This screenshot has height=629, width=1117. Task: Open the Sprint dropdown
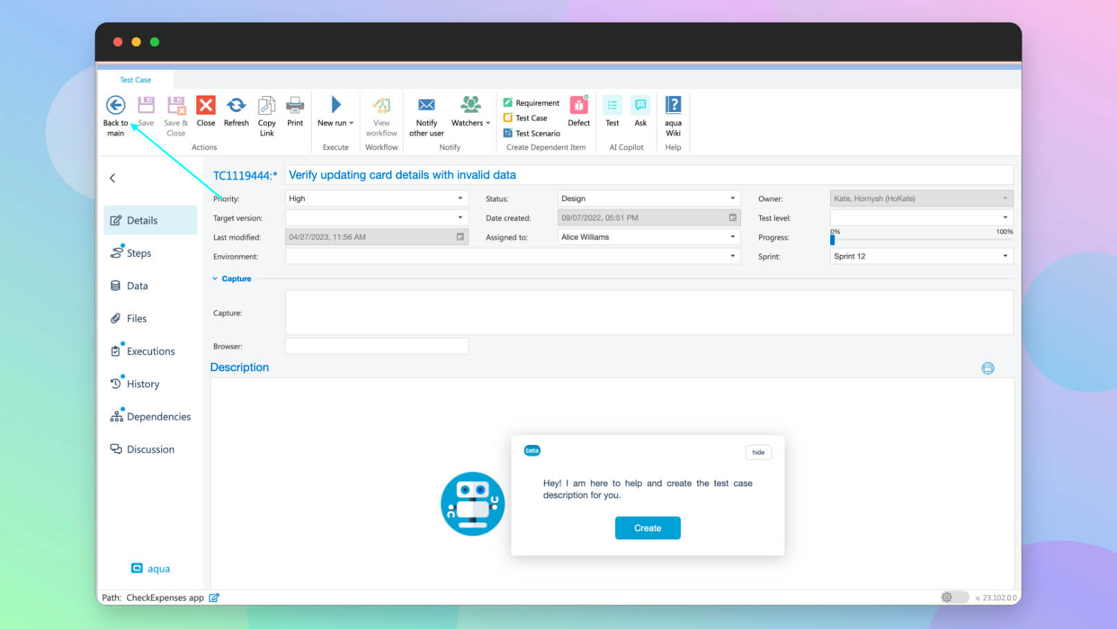[x=1005, y=256]
